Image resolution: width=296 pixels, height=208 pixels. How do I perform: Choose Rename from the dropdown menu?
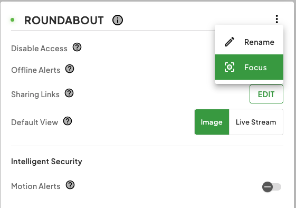tap(249, 42)
